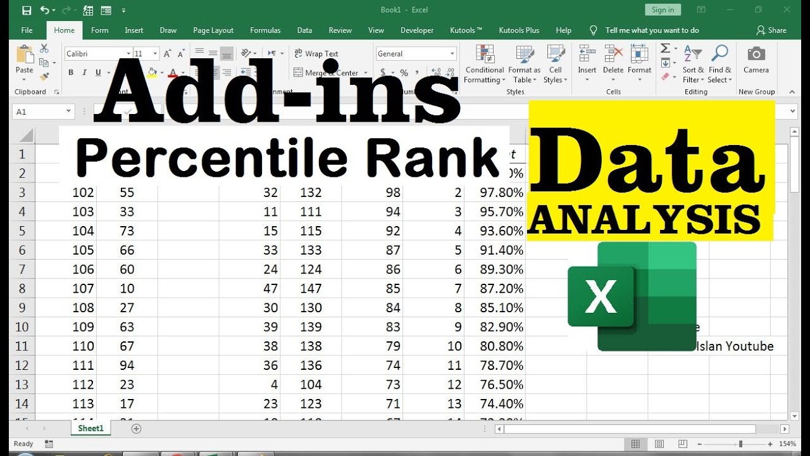Click the Camera tool icon

pos(756,54)
